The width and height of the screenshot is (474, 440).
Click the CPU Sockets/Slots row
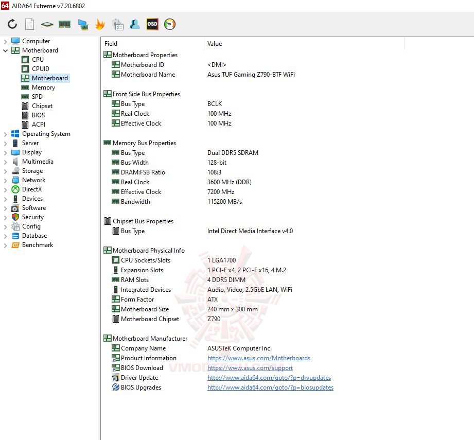tap(174, 260)
